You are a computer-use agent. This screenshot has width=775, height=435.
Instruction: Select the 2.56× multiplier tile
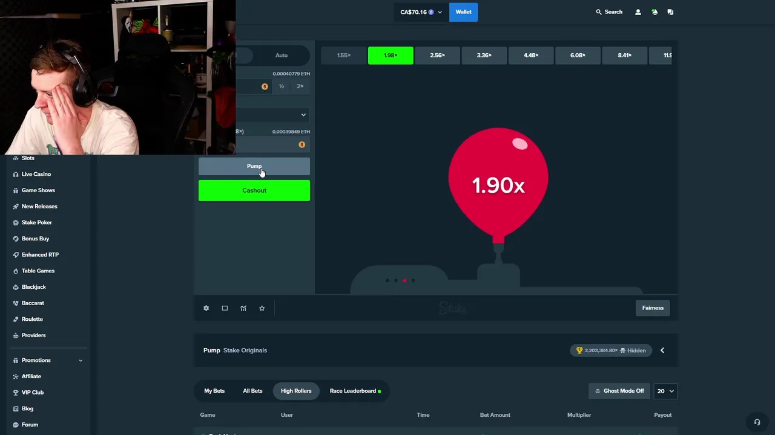click(x=437, y=56)
